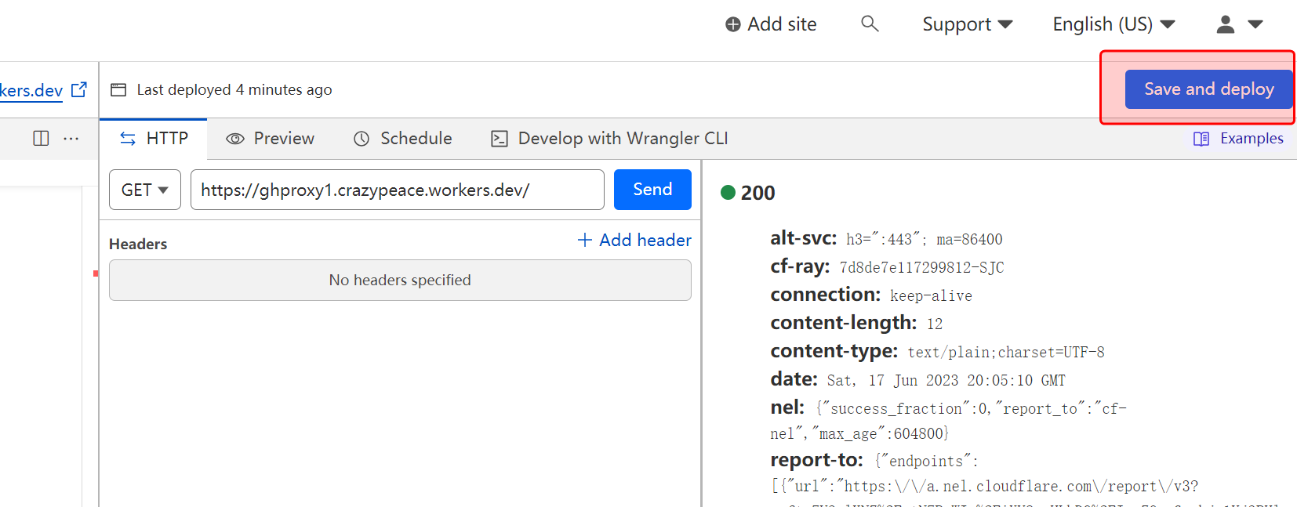Click the No headers specified box
This screenshot has width=1297, height=507.
coord(400,281)
